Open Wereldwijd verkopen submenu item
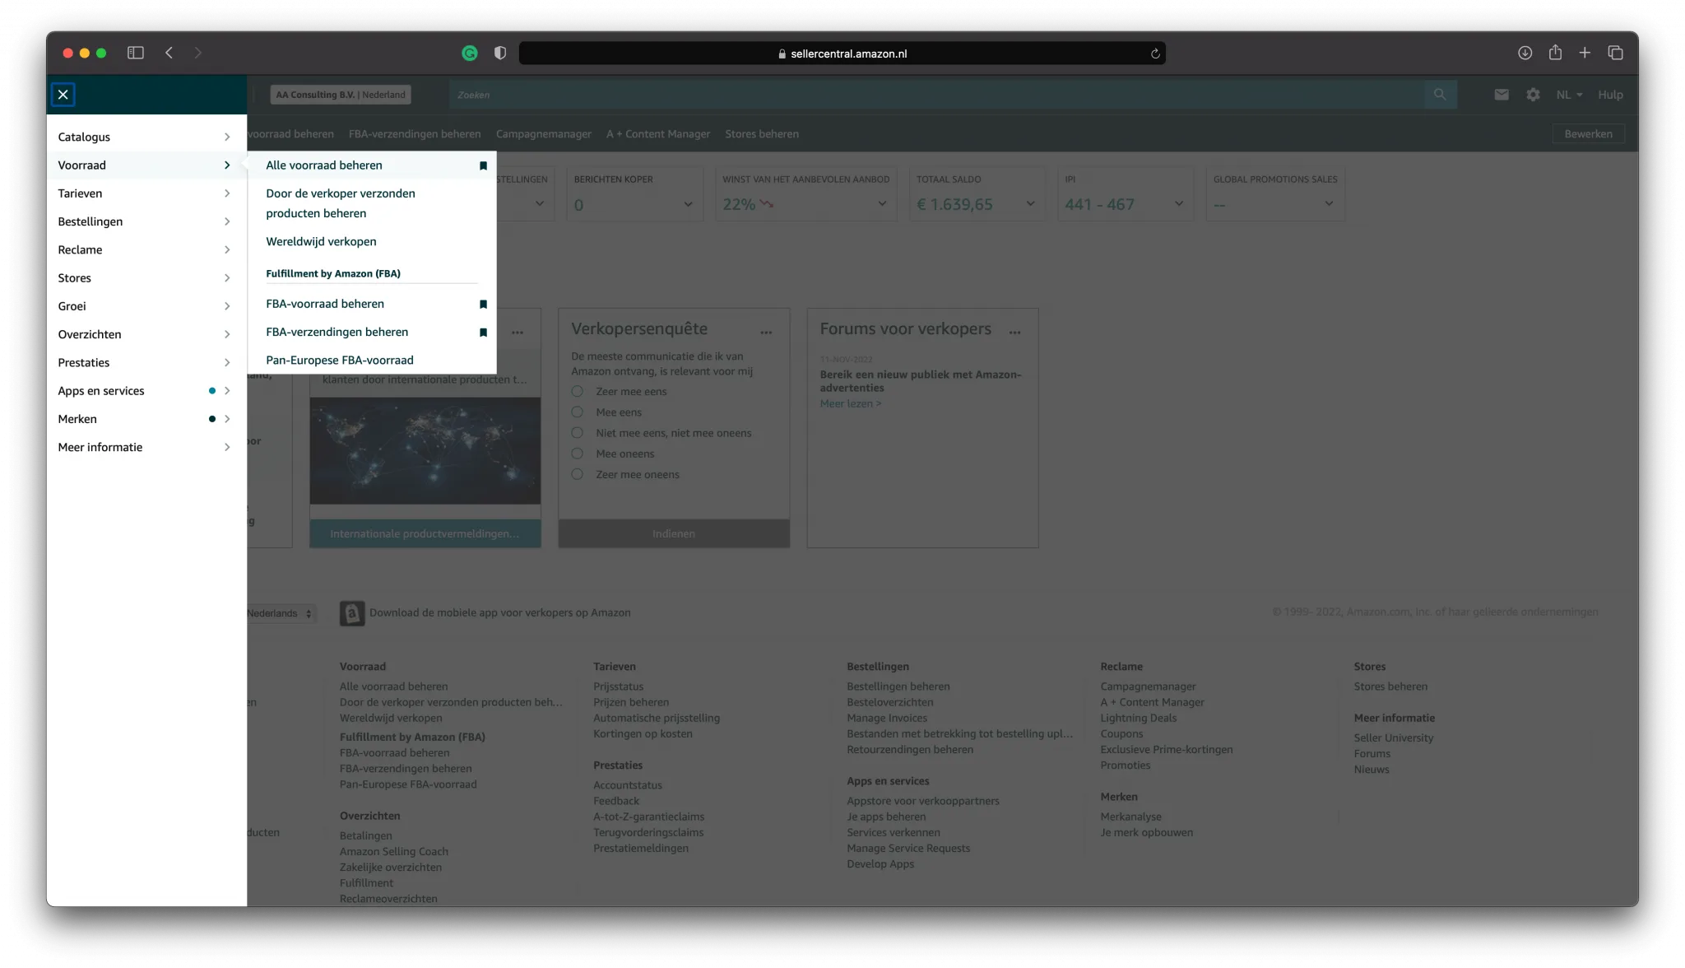The width and height of the screenshot is (1685, 968). click(321, 242)
